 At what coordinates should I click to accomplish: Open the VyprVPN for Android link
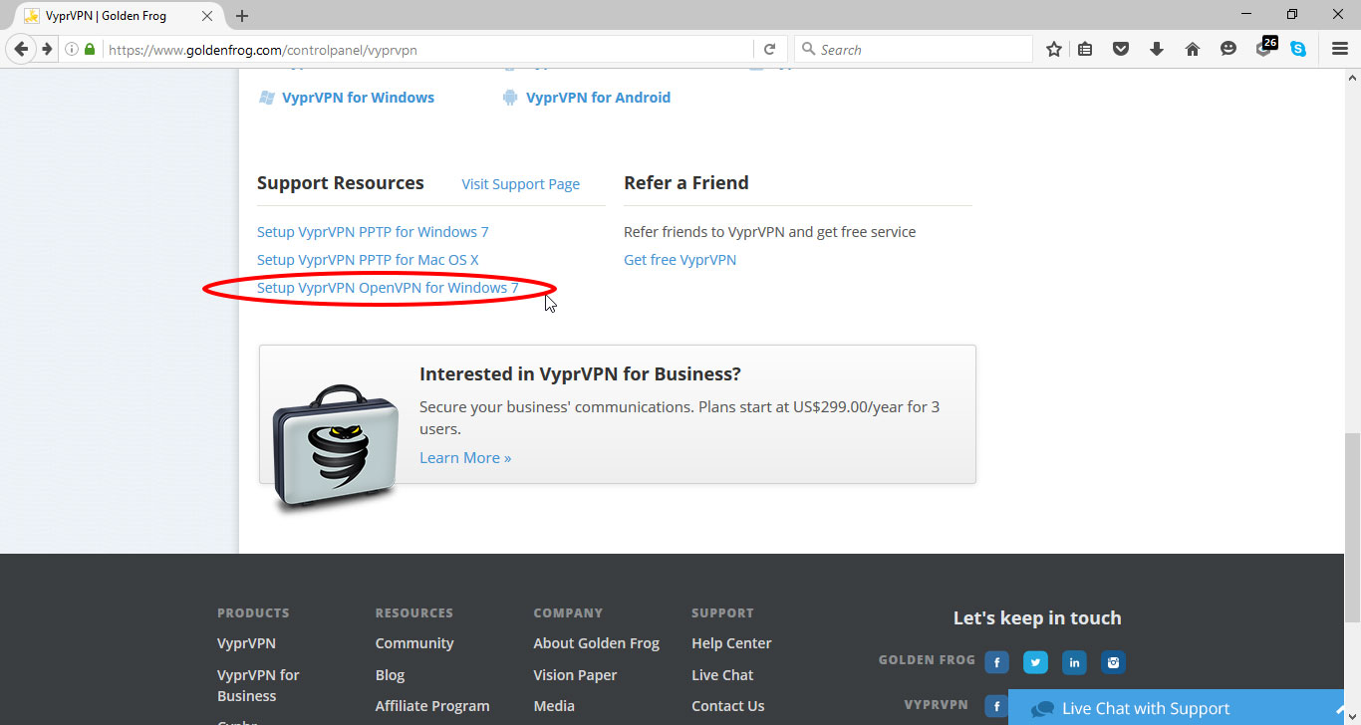pos(598,98)
